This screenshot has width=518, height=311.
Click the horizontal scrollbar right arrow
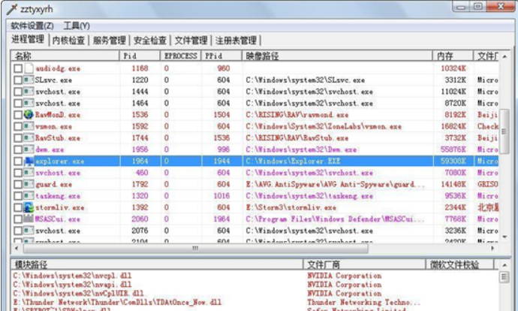tap(492, 248)
